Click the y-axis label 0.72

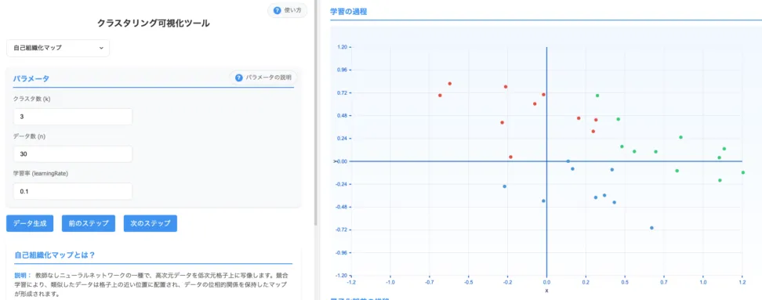(342, 92)
